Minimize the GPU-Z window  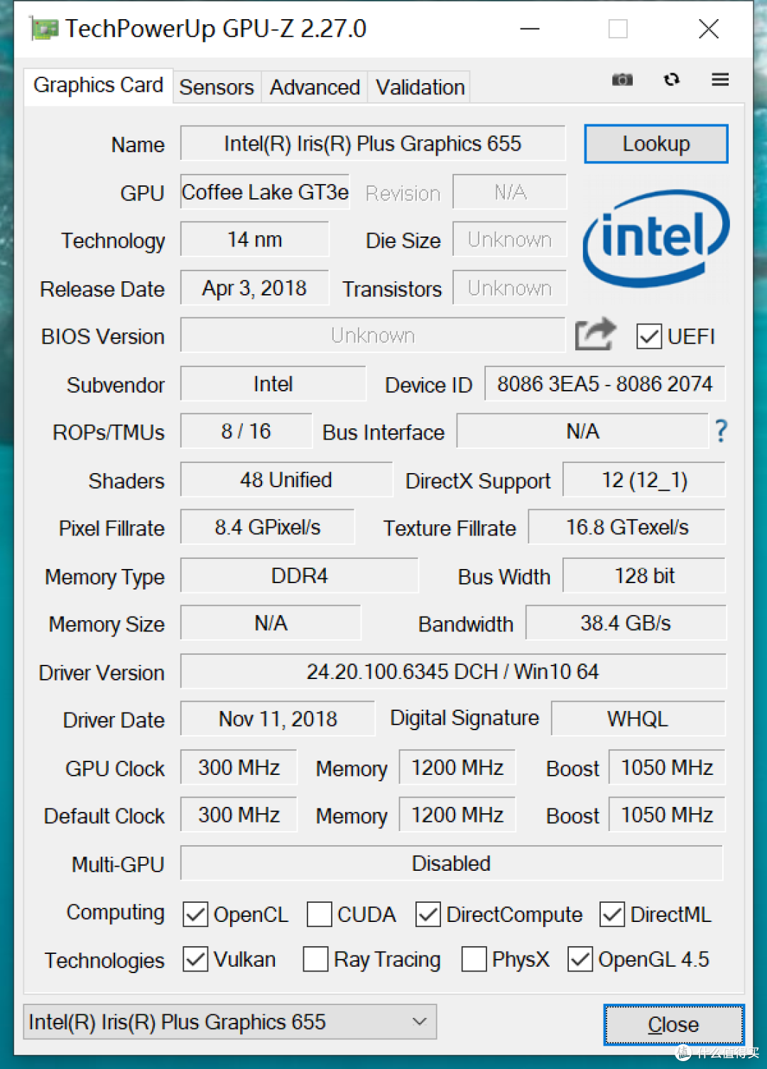pos(530,29)
